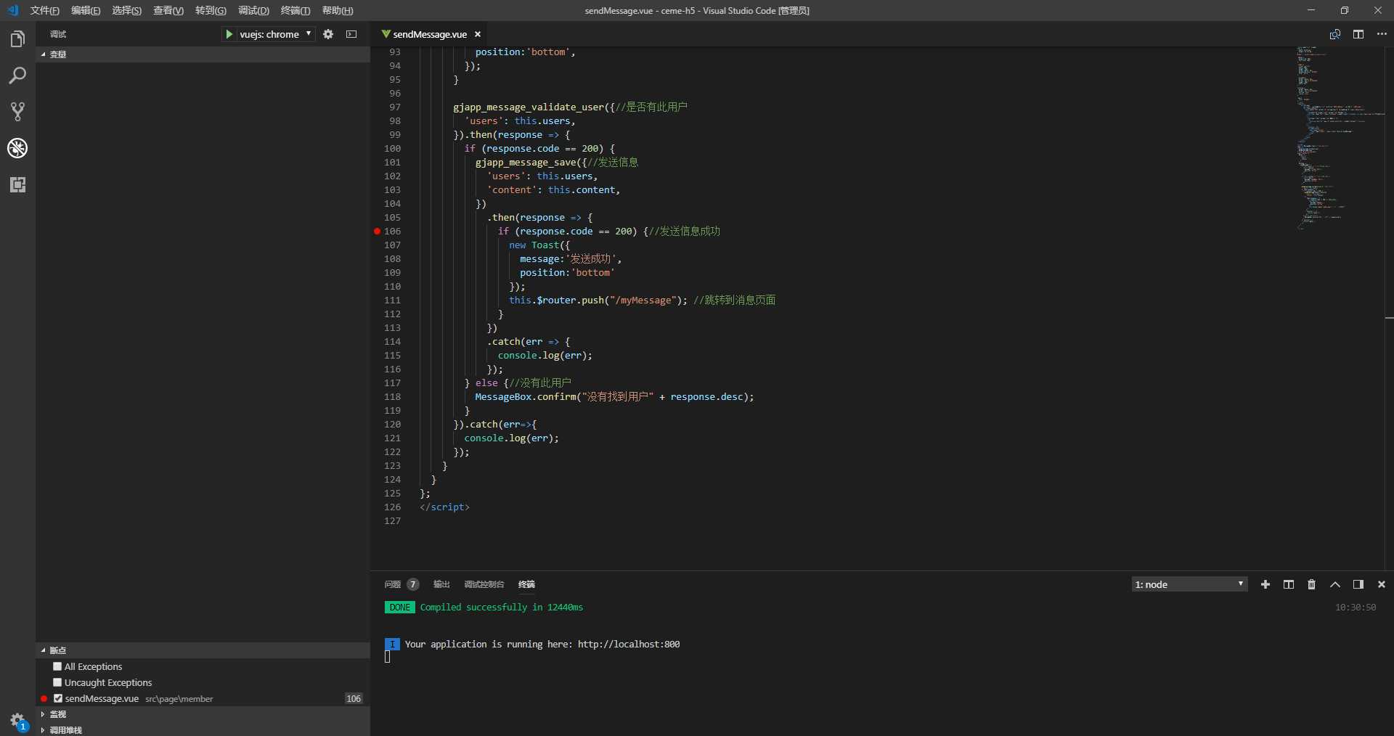
Task: Split the editor to the right
Action: coord(1358,34)
